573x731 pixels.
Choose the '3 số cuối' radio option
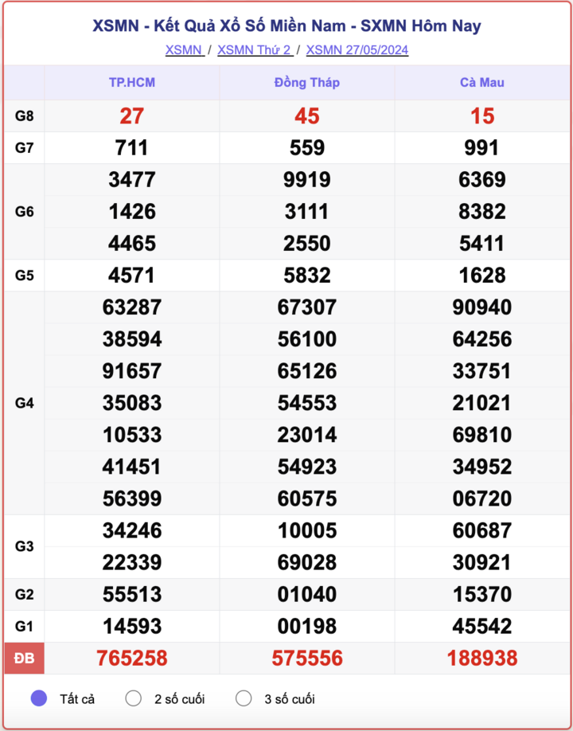[x=244, y=699]
